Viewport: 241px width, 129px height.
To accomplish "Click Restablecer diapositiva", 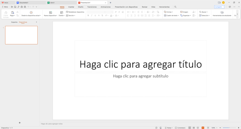I will tap(75, 12).
